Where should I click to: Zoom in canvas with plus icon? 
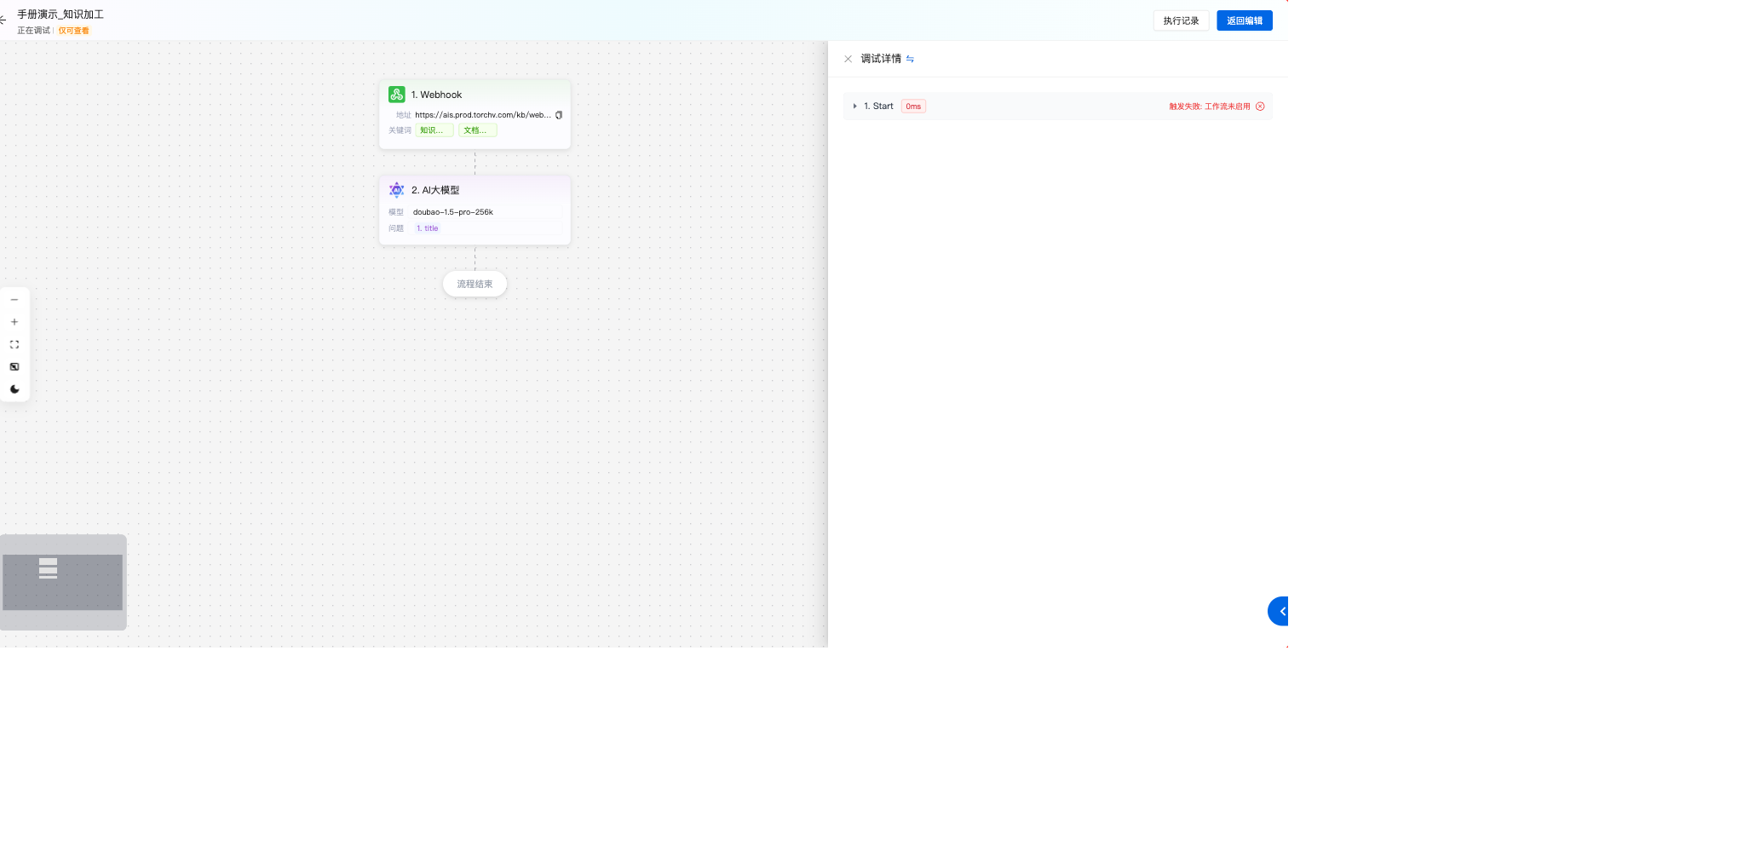tap(14, 322)
